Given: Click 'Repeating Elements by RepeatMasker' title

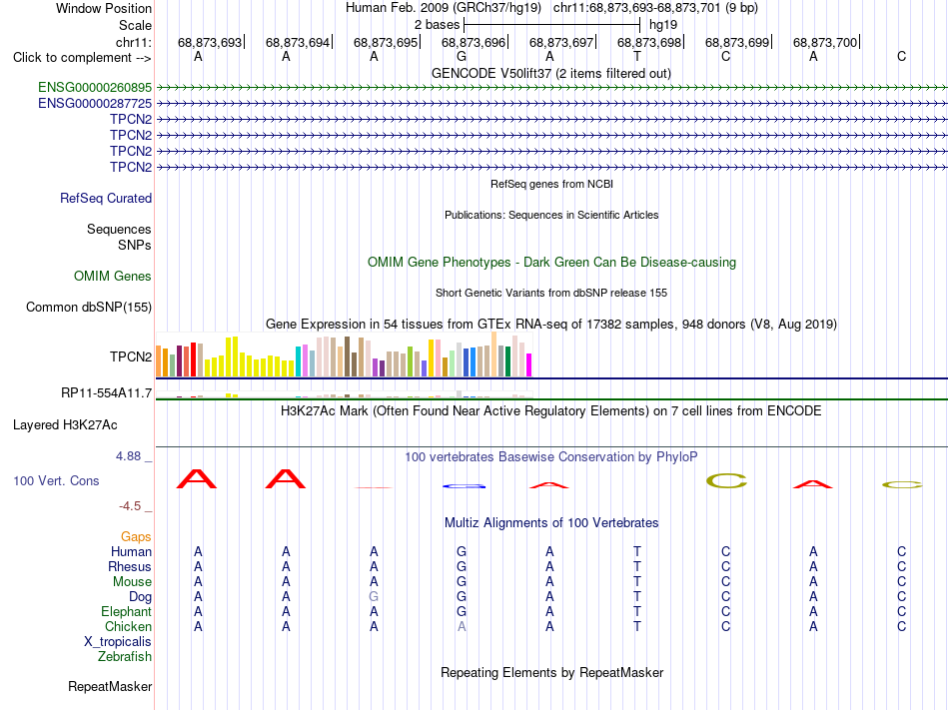Looking at the screenshot, I should point(551,672).
